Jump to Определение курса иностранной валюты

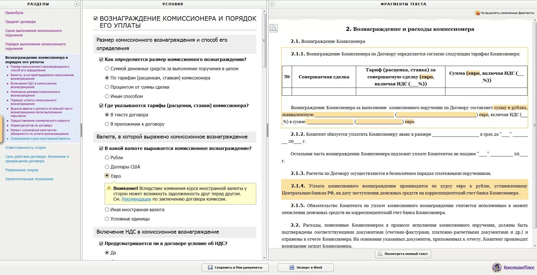coord(41,139)
